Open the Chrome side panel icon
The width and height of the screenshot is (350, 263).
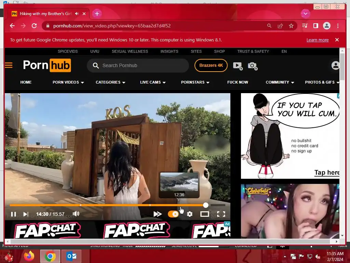(x=315, y=26)
